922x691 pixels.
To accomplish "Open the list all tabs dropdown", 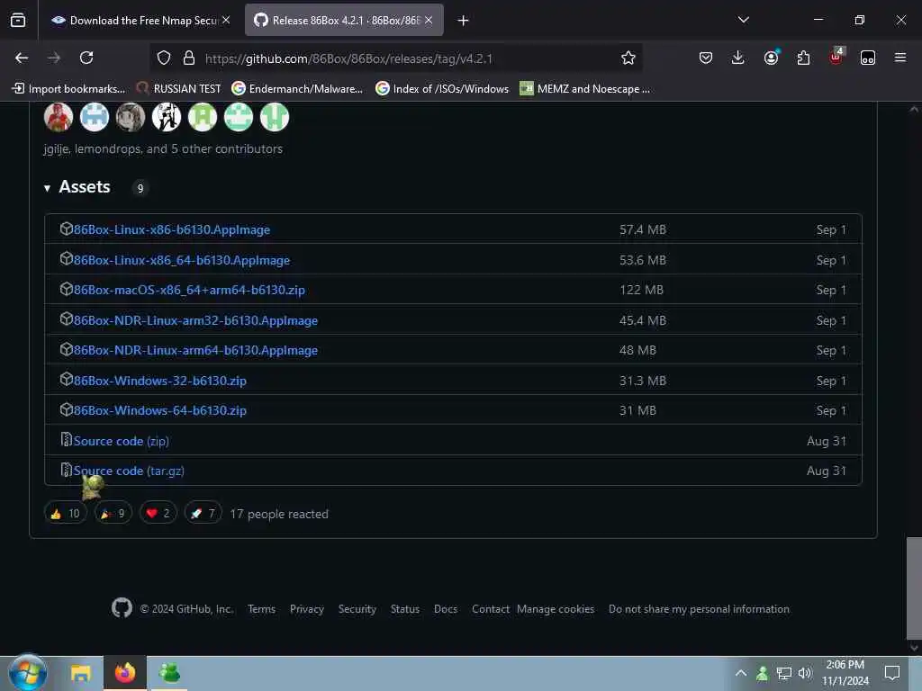I will (743, 20).
